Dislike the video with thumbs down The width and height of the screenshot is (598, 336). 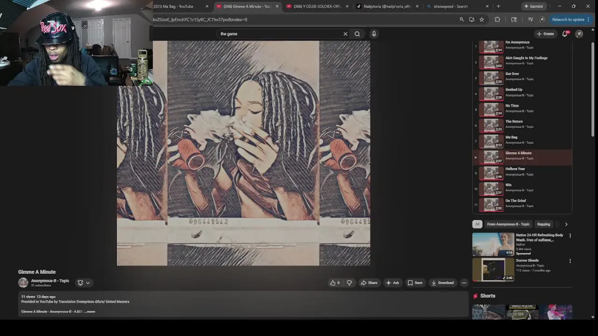[x=349, y=283]
